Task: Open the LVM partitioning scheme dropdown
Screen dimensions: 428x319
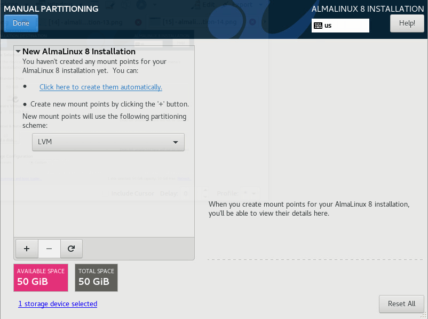Action: pyautogui.click(x=108, y=142)
